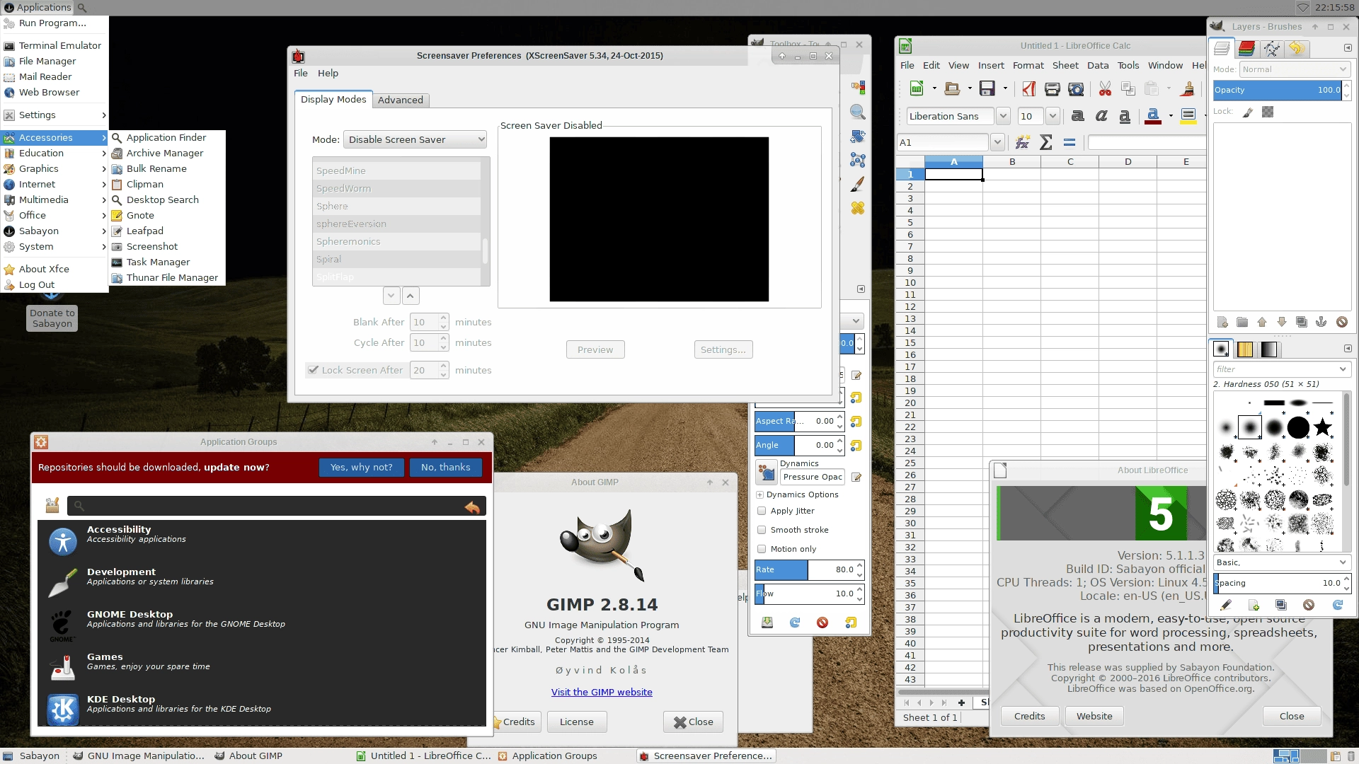This screenshot has height=764, width=1359.
Task: Open the layer Mode Normal dropdown
Action: [x=1295, y=69]
